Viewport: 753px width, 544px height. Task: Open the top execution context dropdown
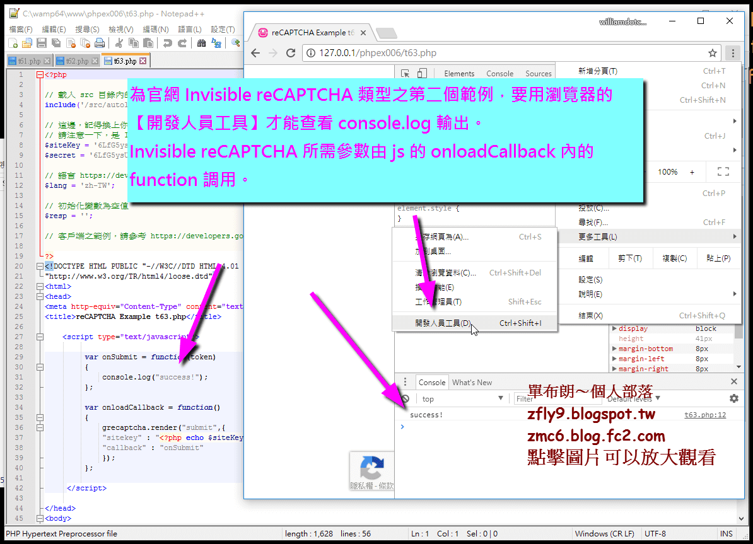pyautogui.click(x=462, y=398)
